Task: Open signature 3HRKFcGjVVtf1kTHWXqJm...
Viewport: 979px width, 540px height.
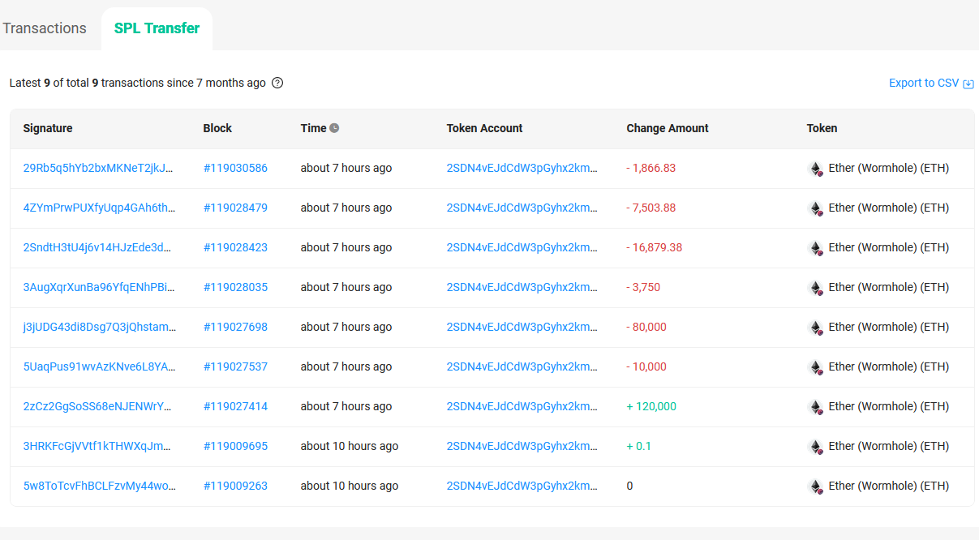Action: click(x=97, y=446)
